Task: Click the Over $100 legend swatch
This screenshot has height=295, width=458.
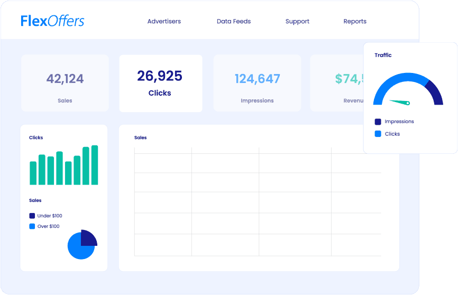Action: tap(32, 226)
